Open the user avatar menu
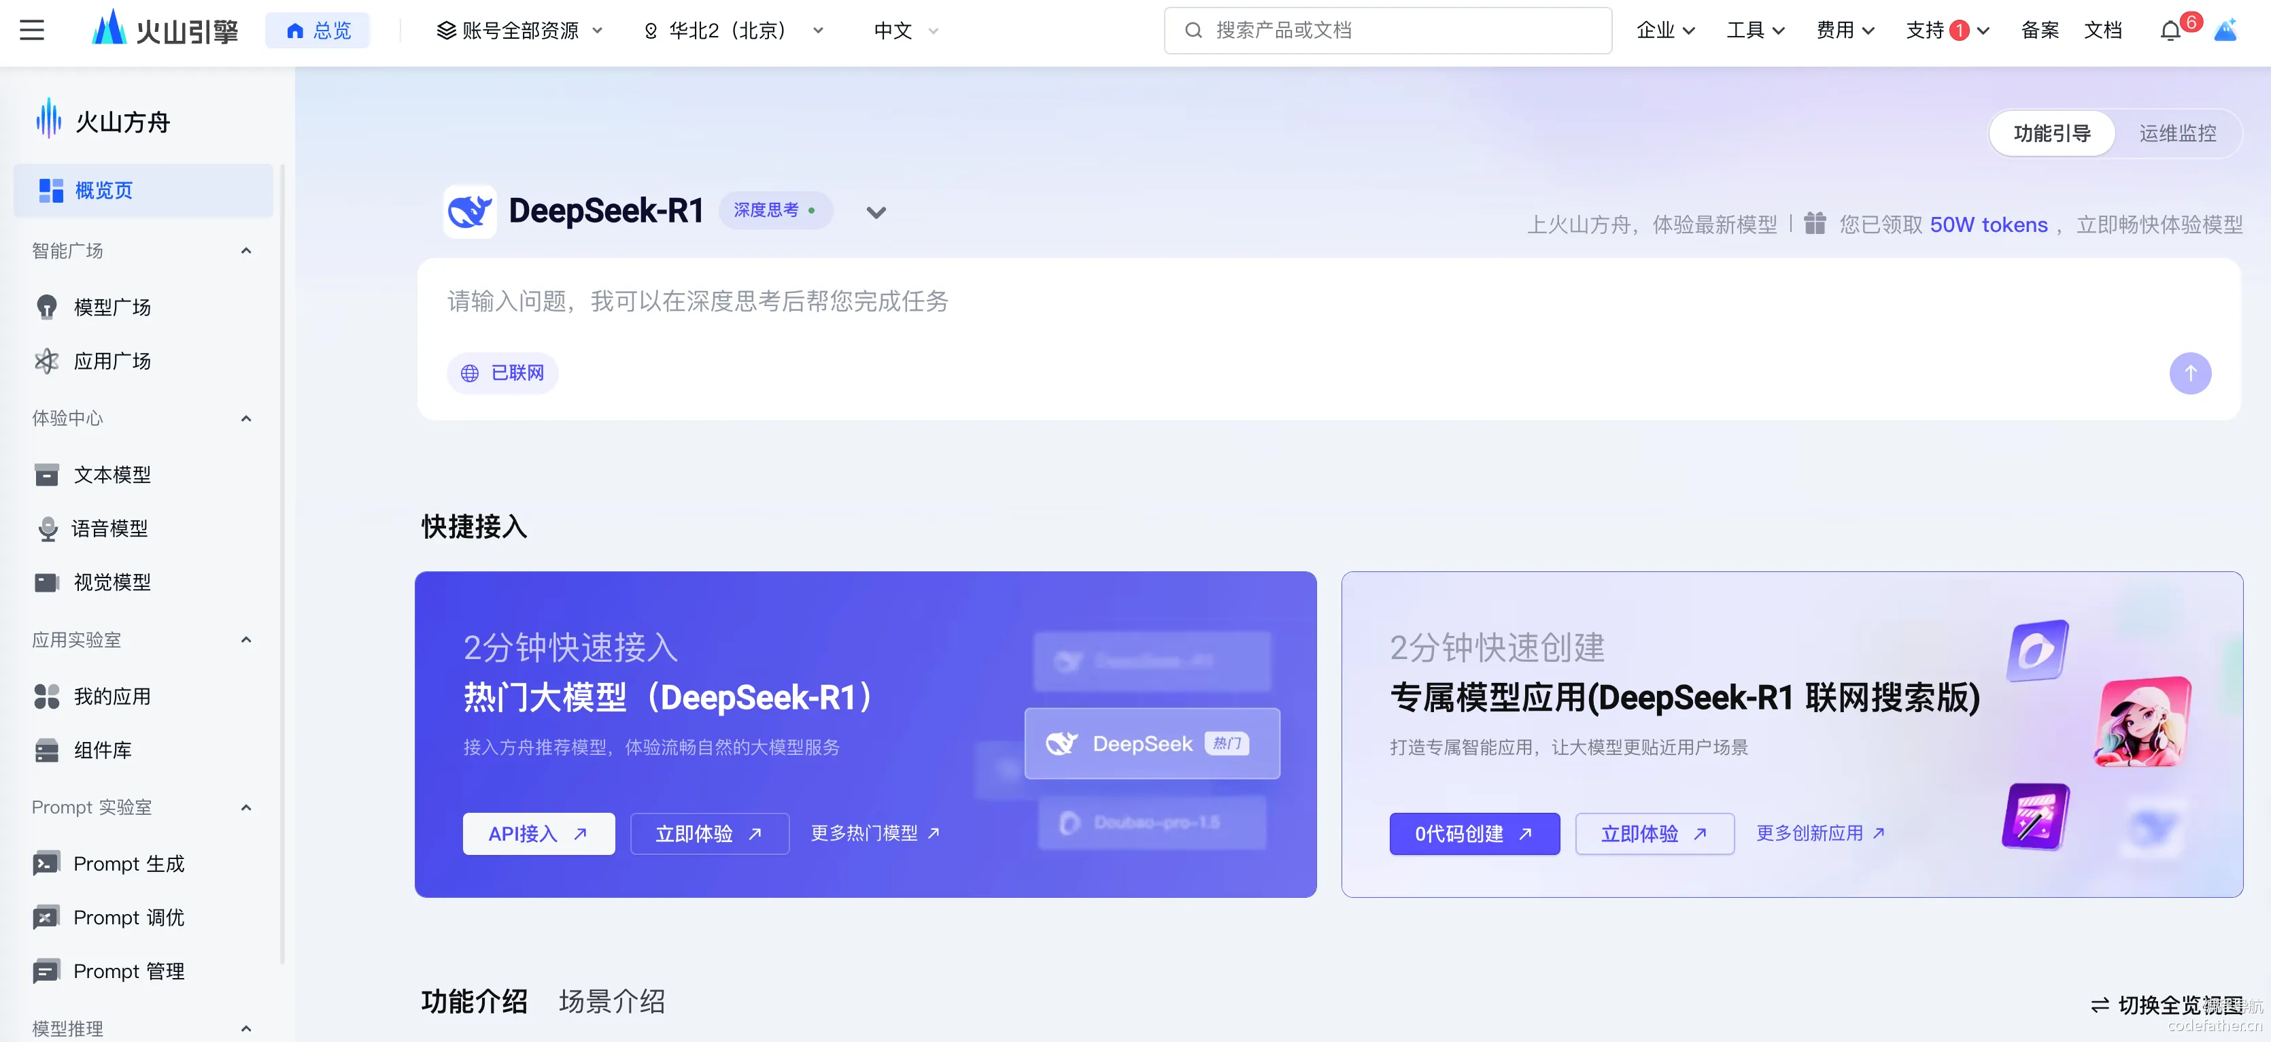Screen dimensions: 2271x1042 pos(2225,30)
